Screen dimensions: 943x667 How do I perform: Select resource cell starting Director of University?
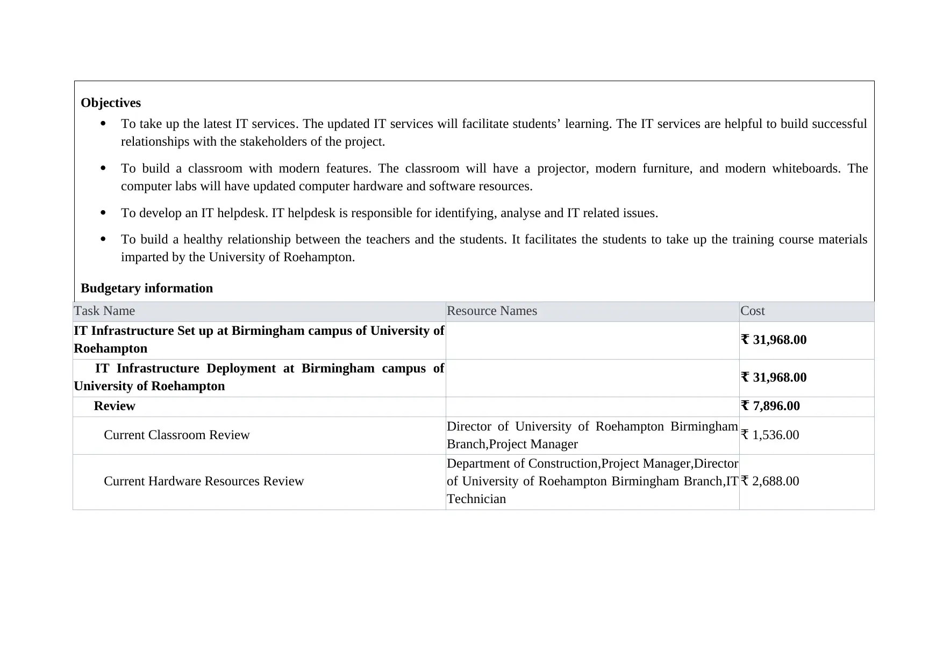(x=592, y=435)
